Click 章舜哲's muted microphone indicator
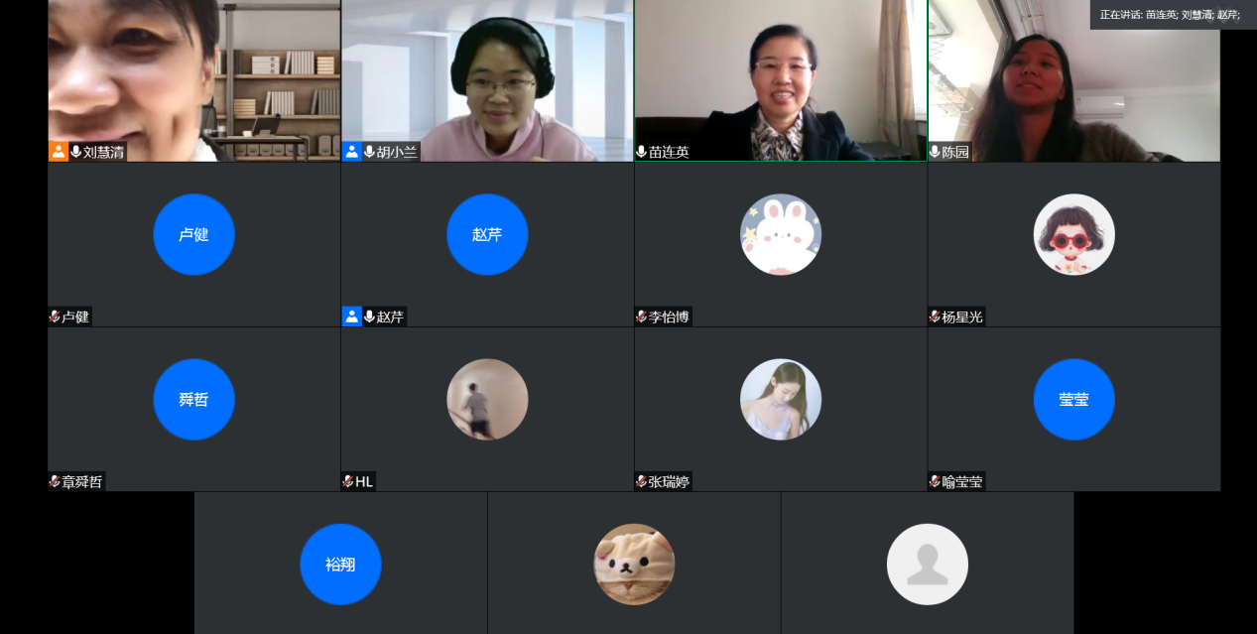The height and width of the screenshot is (634, 1257). click(55, 481)
